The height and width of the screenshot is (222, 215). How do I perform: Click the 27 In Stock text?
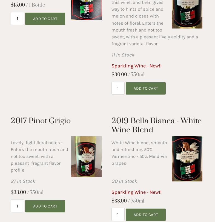[23, 181]
